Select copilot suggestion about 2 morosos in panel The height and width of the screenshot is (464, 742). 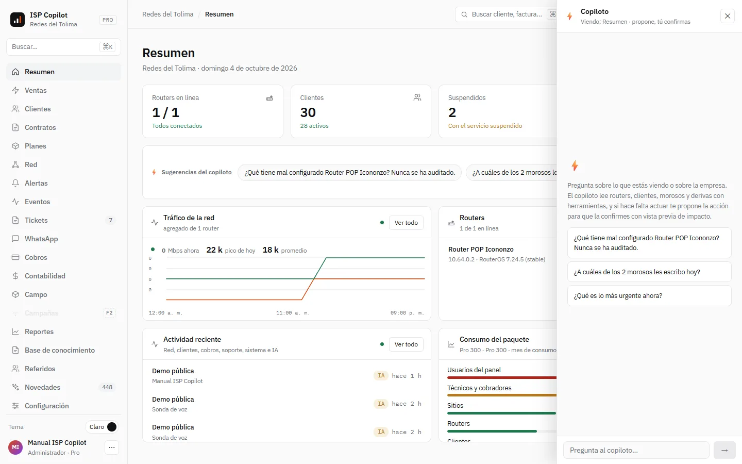(x=649, y=272)
